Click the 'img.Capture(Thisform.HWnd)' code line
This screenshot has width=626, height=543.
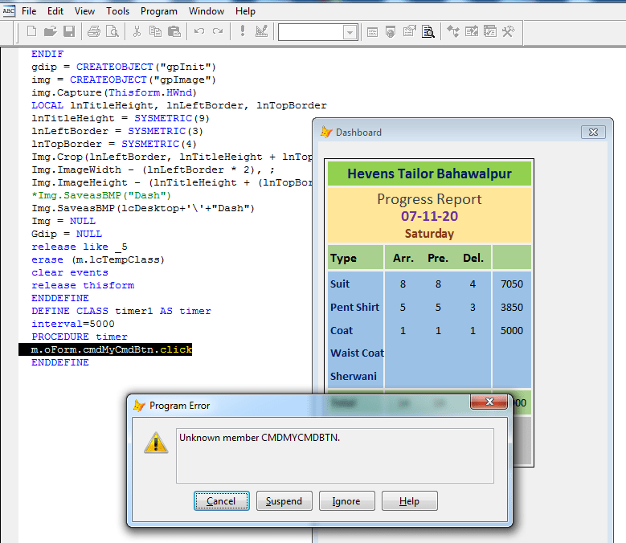[x=114, y=92]
